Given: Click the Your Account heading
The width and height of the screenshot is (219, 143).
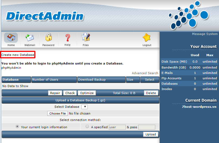Looking at the screenshot, I should pyautogui.click(x=203, y=47).
